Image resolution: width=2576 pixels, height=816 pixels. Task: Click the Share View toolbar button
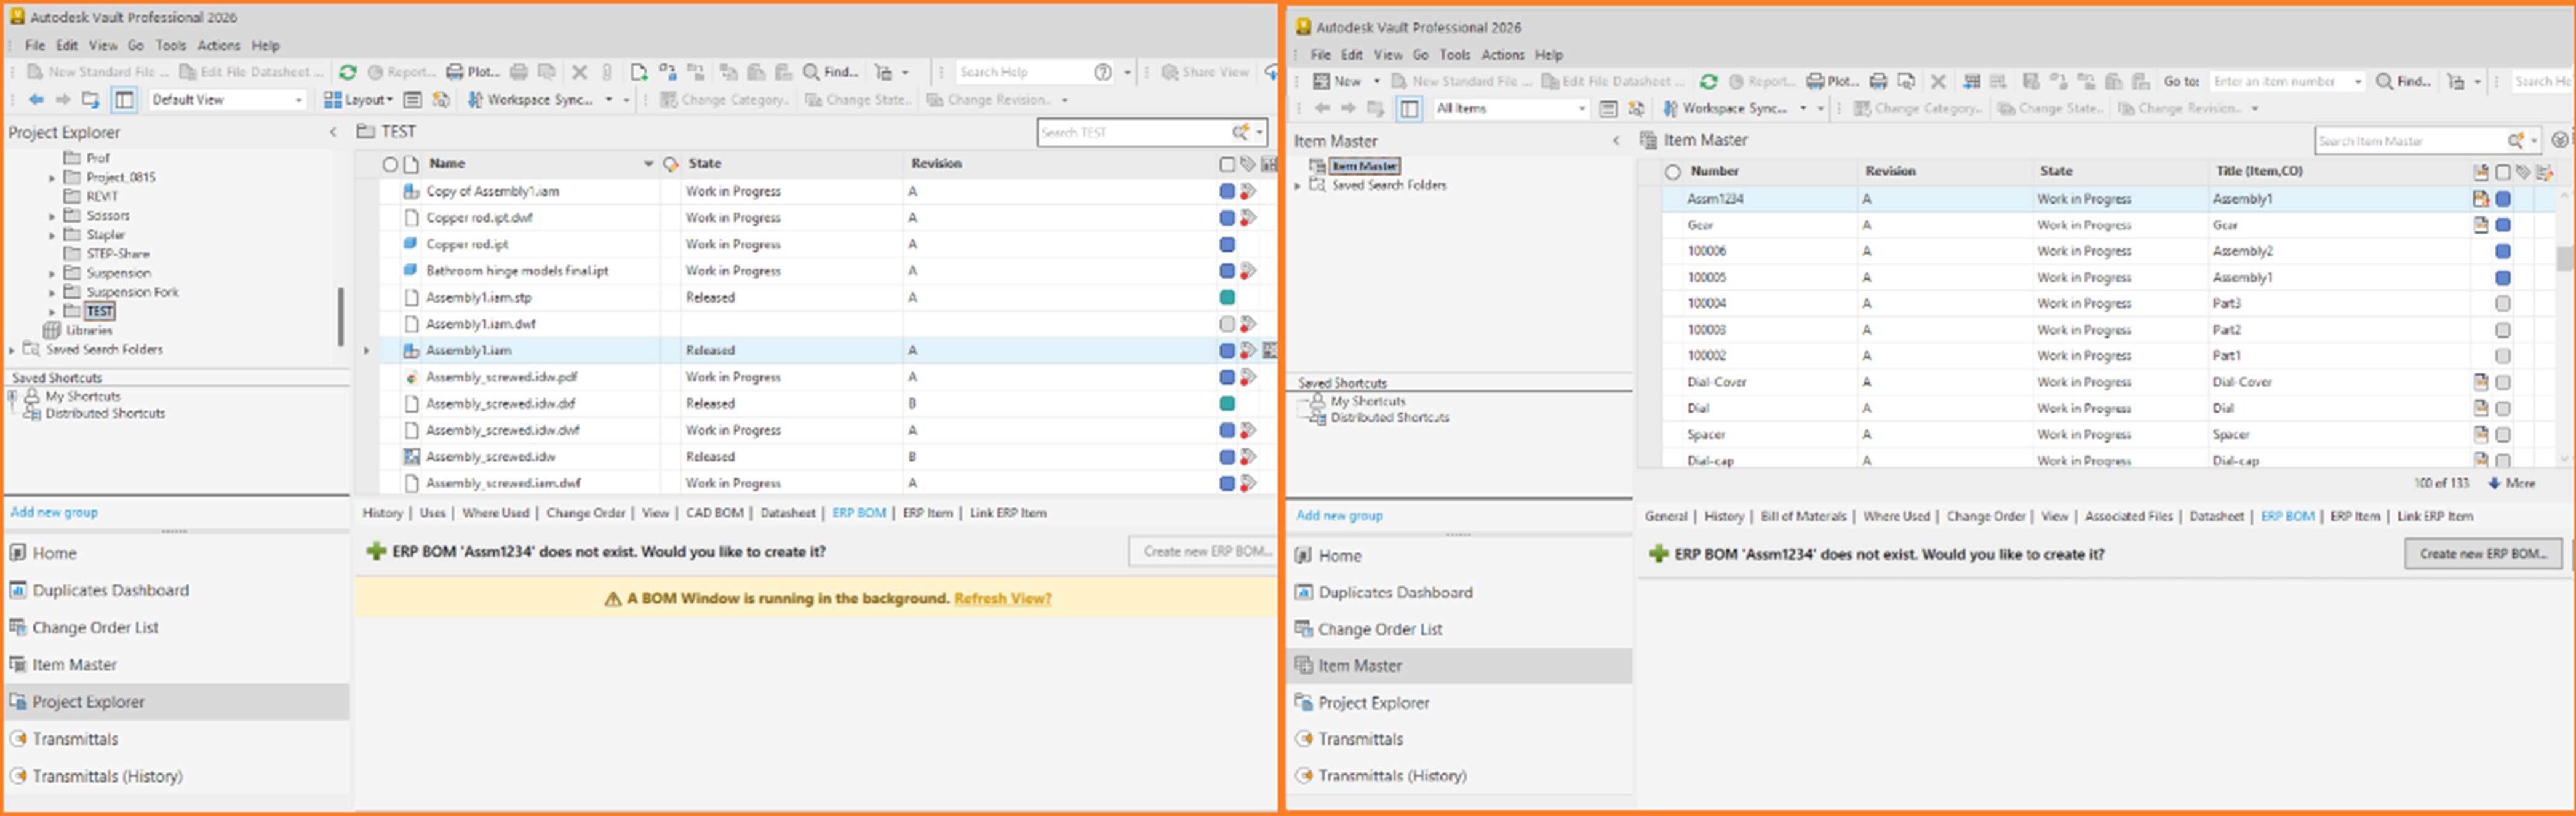click(x=1205, y=72)
